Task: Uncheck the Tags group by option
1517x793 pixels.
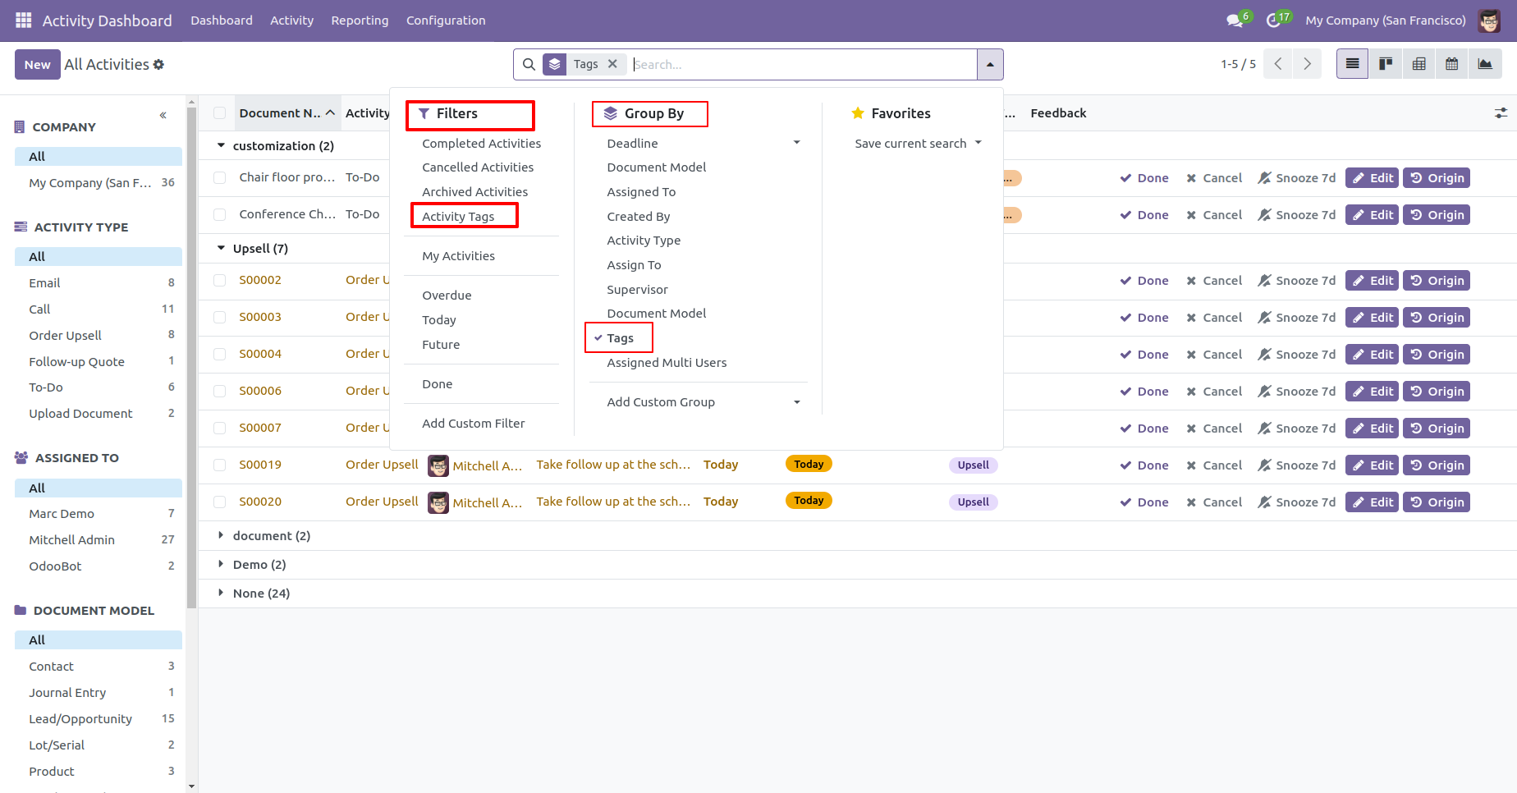Action: pyautogui.click(x=620, y=338)
